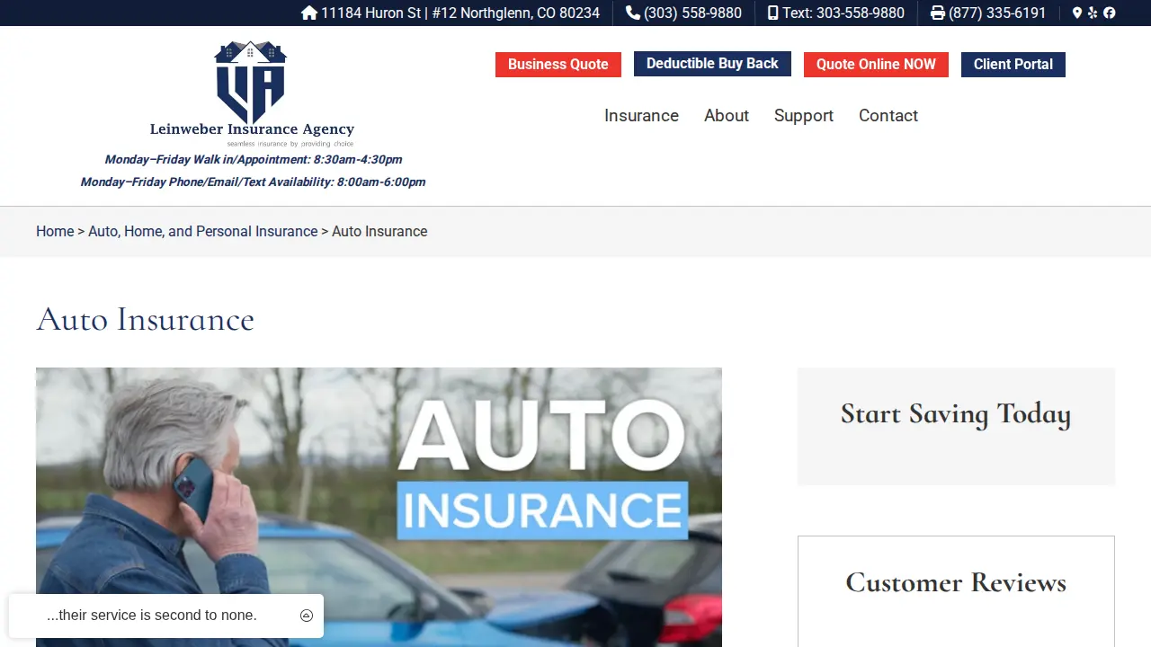
Task: Open the Support menu
Action: 804,116
